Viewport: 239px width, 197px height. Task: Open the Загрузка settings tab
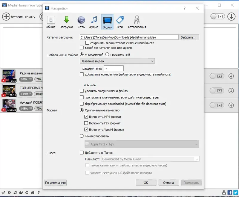click(x=66, y=22)
